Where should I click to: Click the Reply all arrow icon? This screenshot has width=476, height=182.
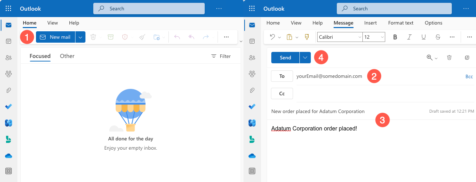(191, 37)
